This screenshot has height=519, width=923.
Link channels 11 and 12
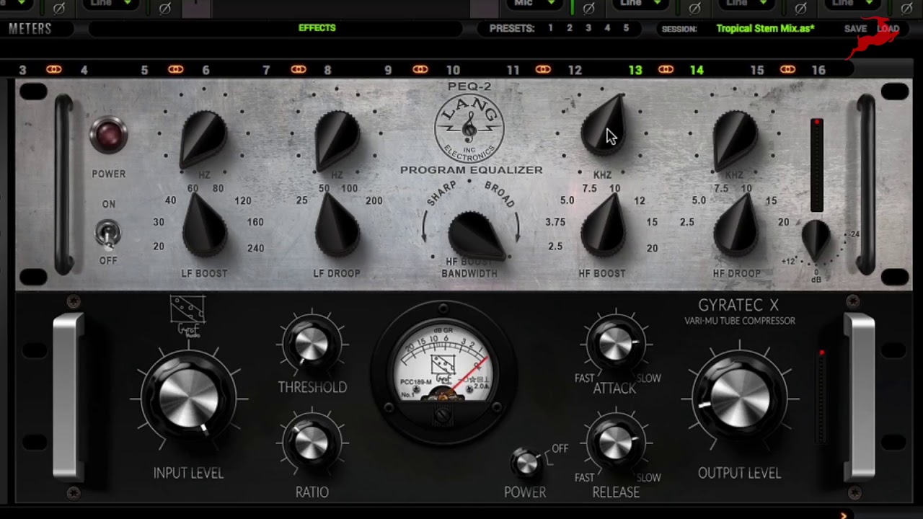click(x=543, y=70)
